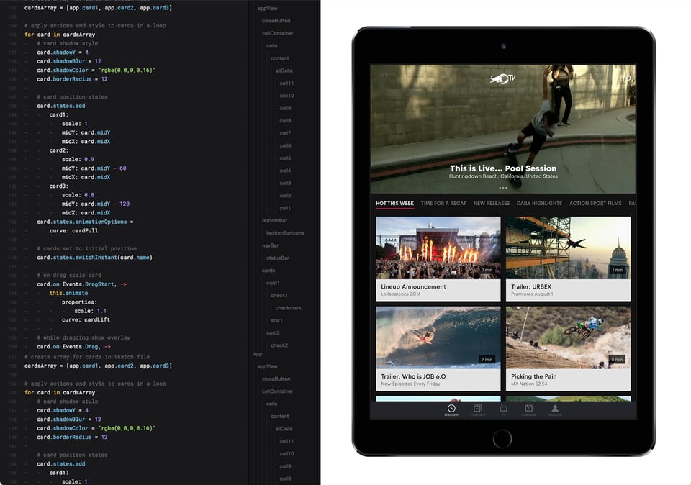Switch to the TIME FOR A RECAP tab
This screenshot has height=485, width=691.
(443, 204)
